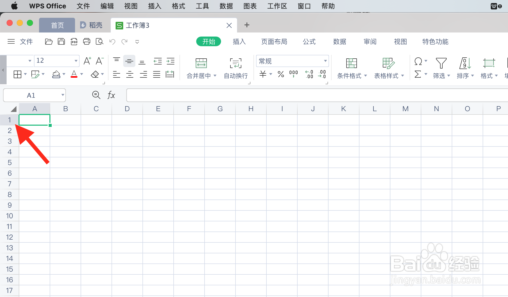The width and height of the screenshot is (508, 297).
Task: Click the Conditional Formatting icon
Action: 351,63
